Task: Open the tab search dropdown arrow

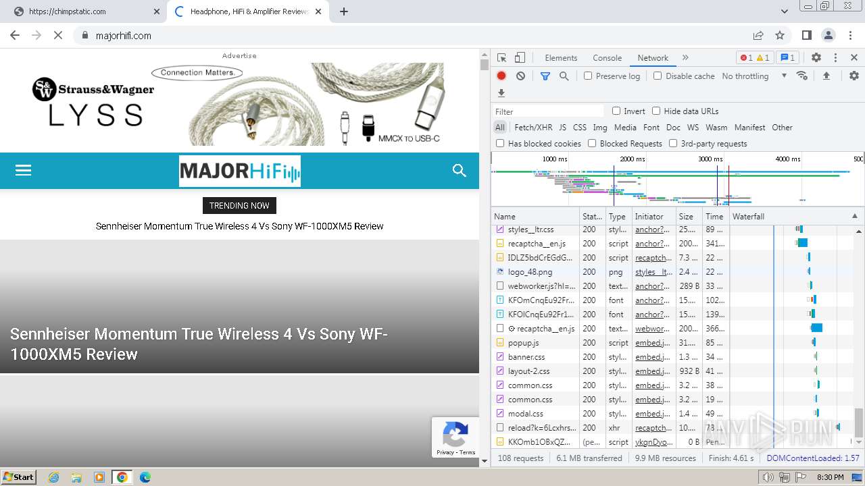Action: [785, 11]
